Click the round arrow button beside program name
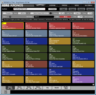 [x=50, y=13]
